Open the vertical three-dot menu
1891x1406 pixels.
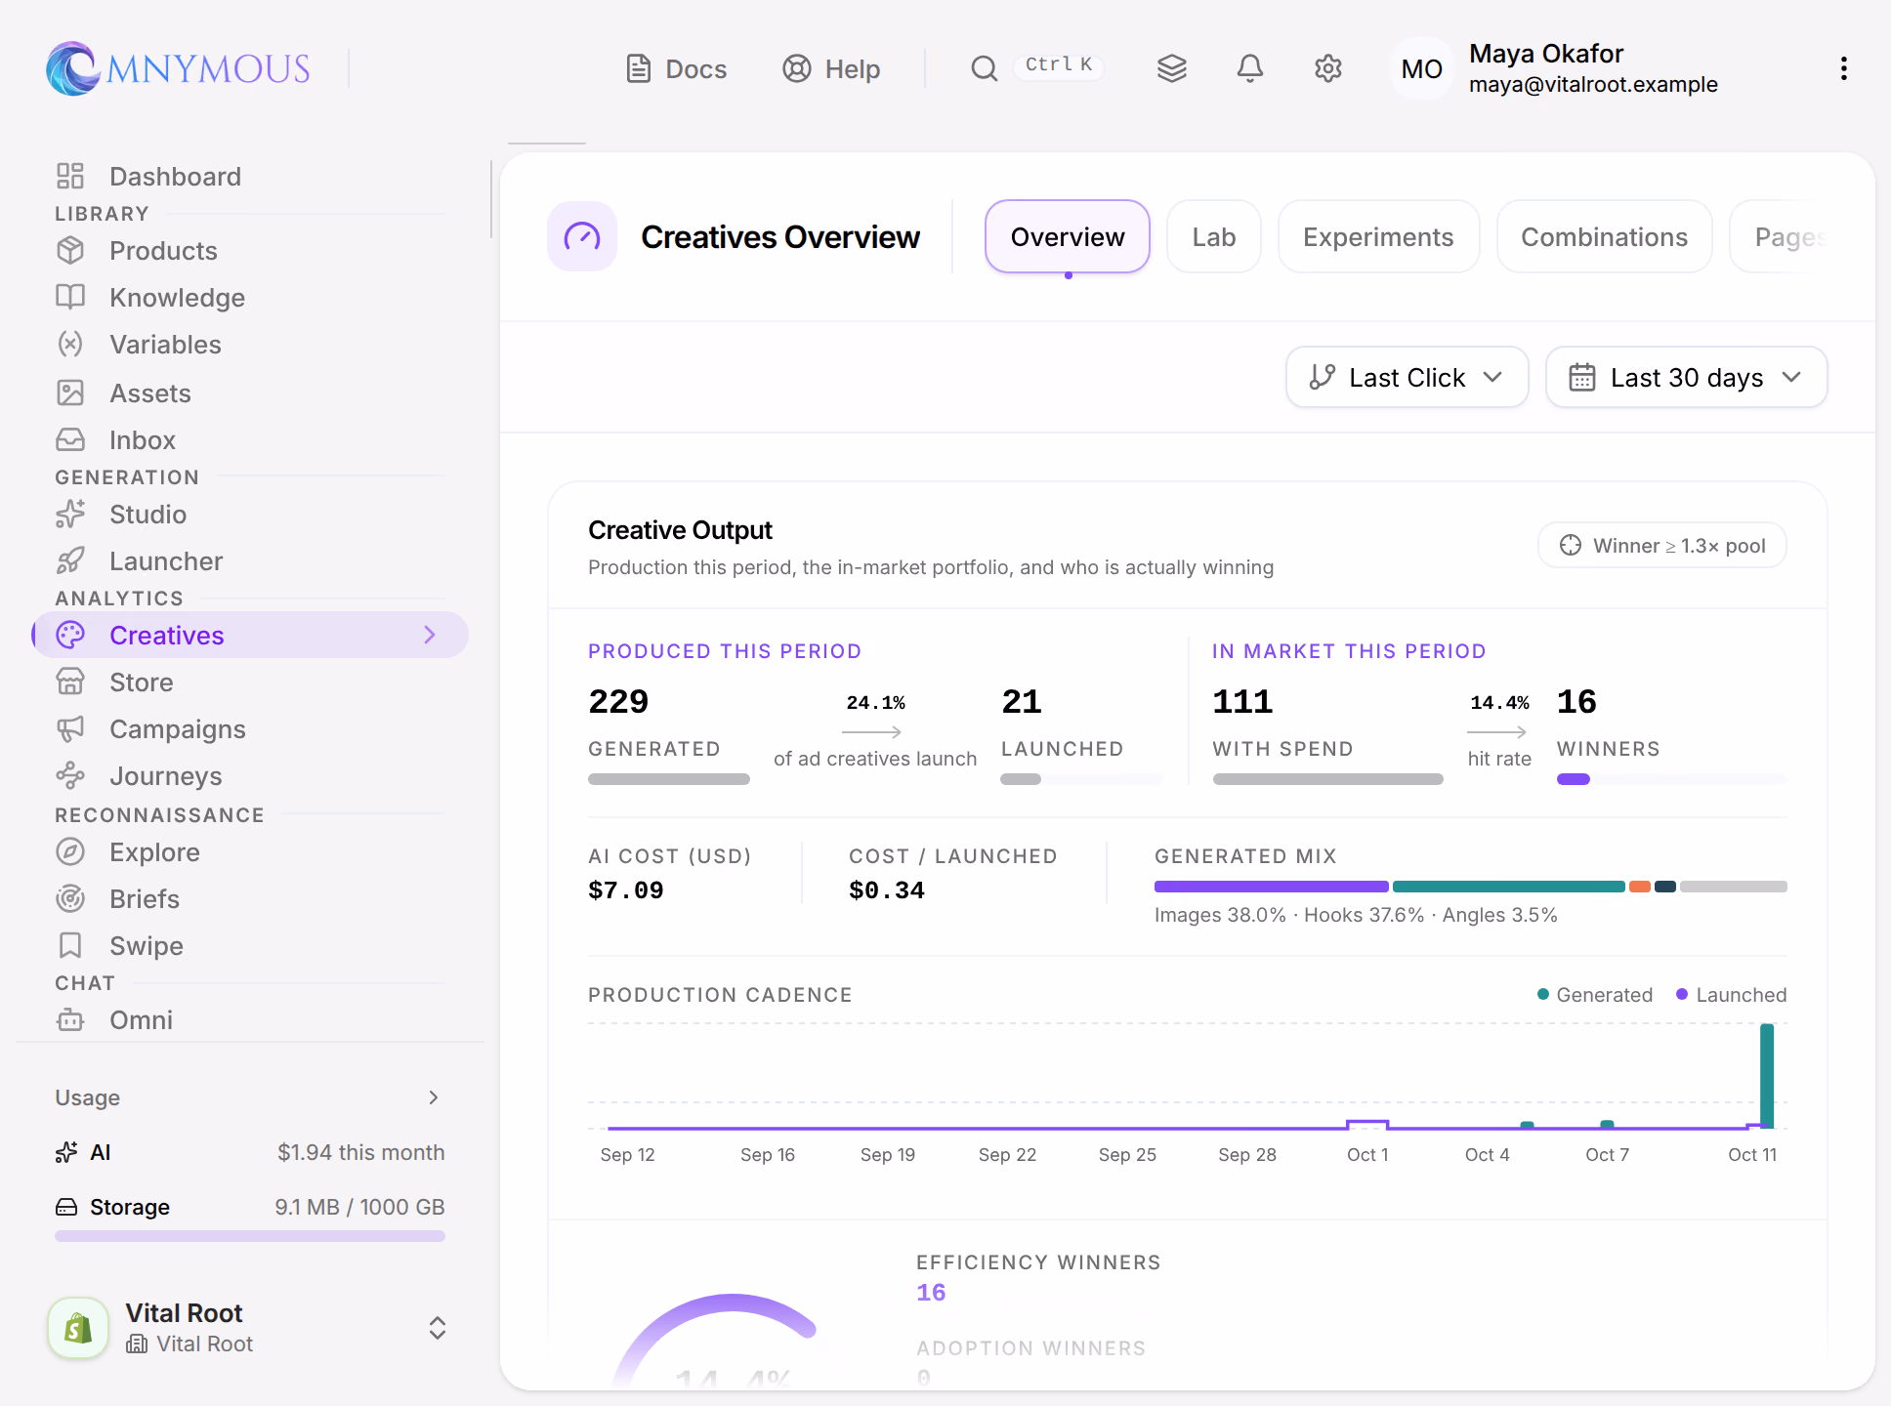pyautogui.click(x=1843, y=68)
